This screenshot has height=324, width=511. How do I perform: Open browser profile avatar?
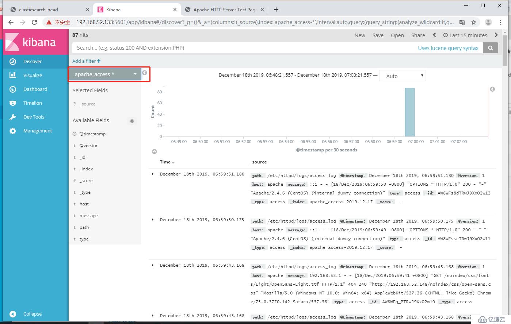(488, 22)
